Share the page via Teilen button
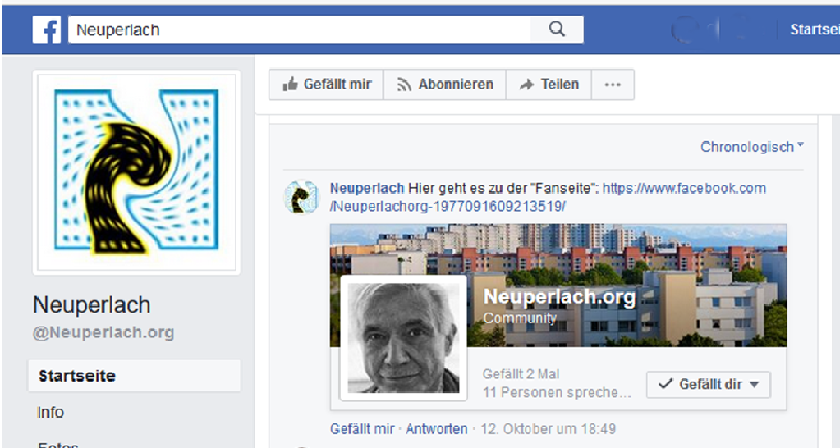The image size is (840, 448). pos(549,85)
